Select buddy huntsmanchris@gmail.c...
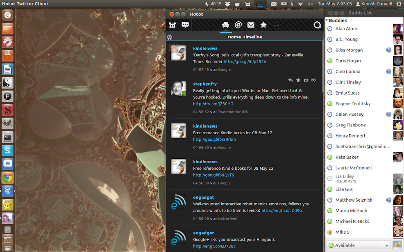This screenshot has height=252, width=404. (364, 146)
